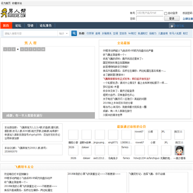Follow the 立即注册 register link

click(188, 19)
